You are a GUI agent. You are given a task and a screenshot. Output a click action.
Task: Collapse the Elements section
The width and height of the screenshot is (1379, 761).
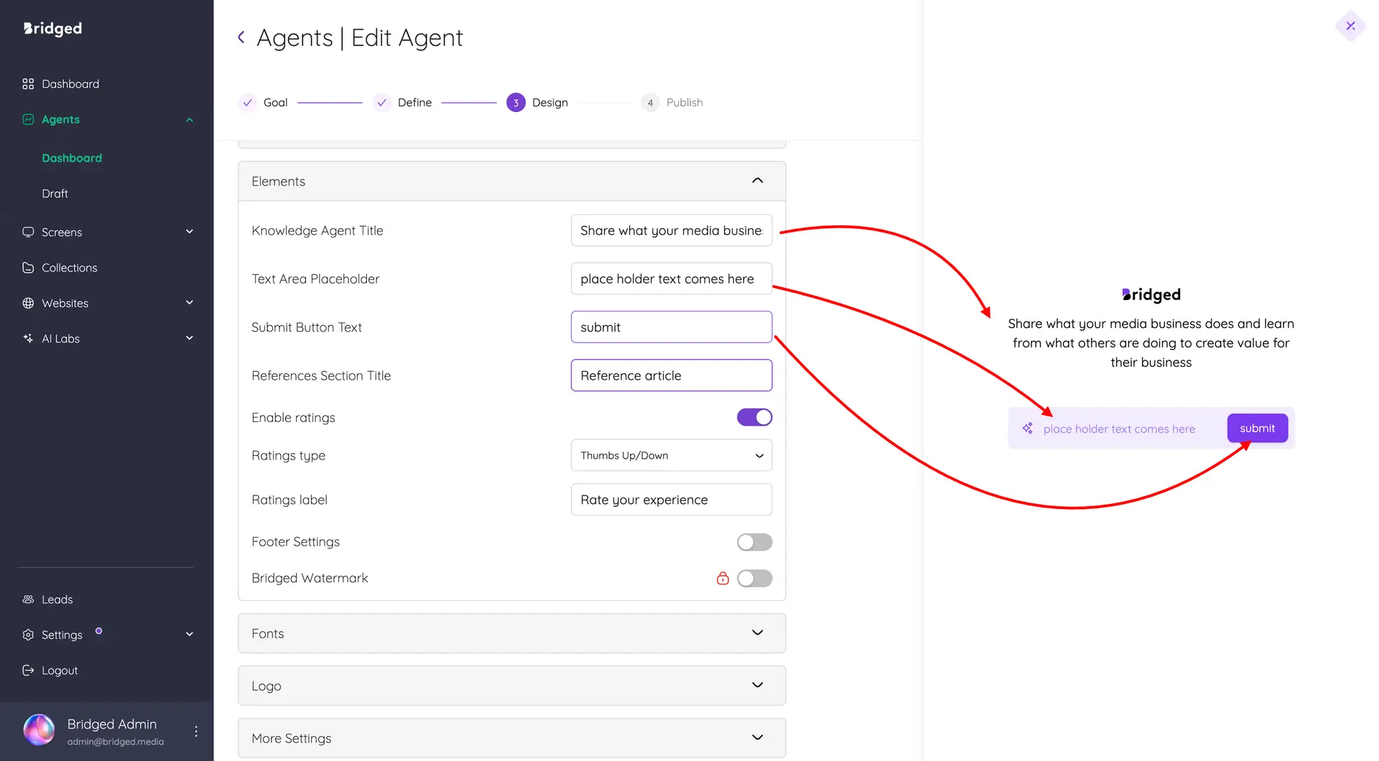tap(756, 181)
